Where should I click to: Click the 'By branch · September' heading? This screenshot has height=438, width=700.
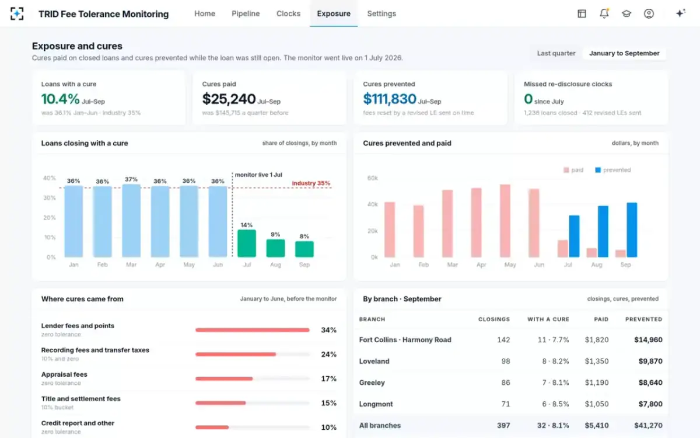click(402, 299)
